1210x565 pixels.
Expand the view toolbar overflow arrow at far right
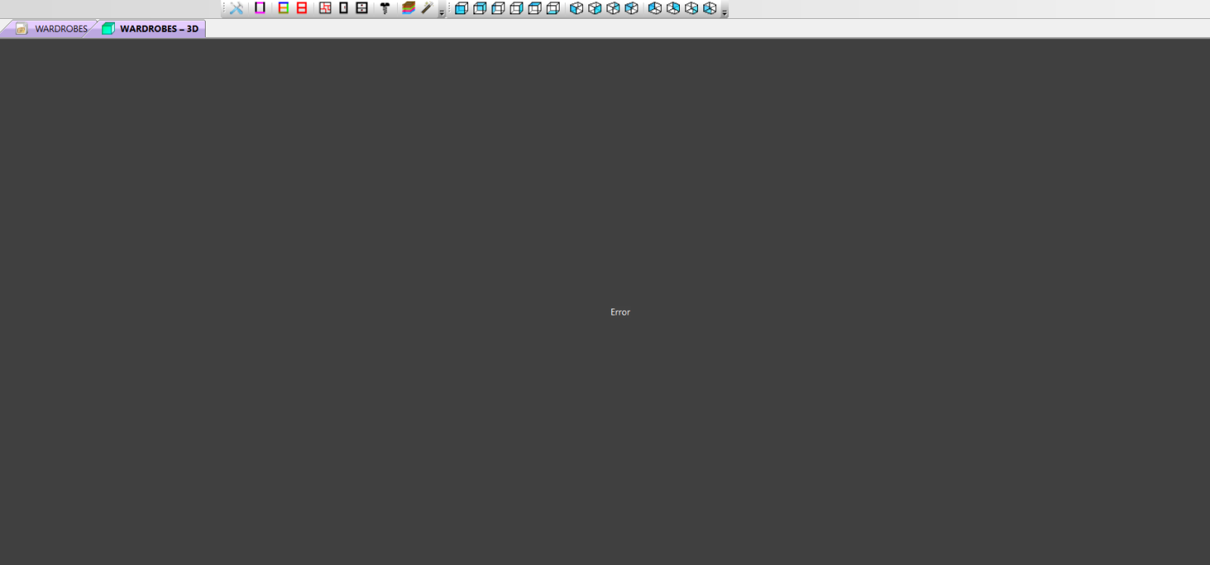click(x=724, y=13)
